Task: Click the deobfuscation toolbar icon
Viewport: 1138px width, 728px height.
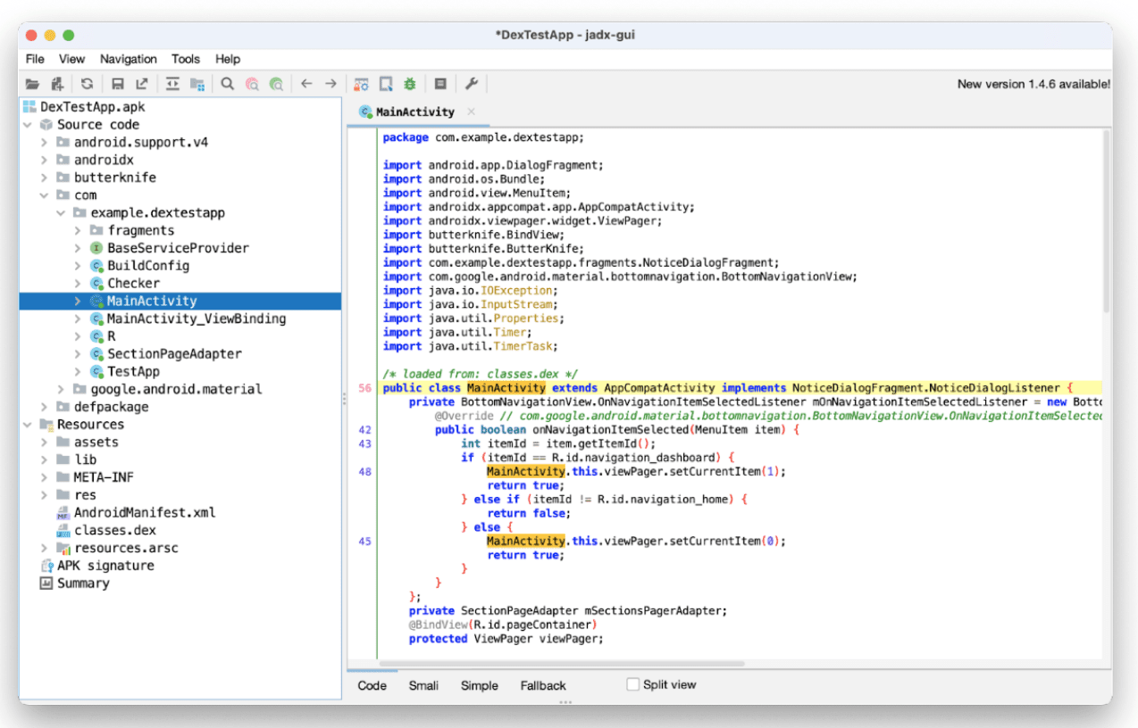Action: tap(361, 84)
